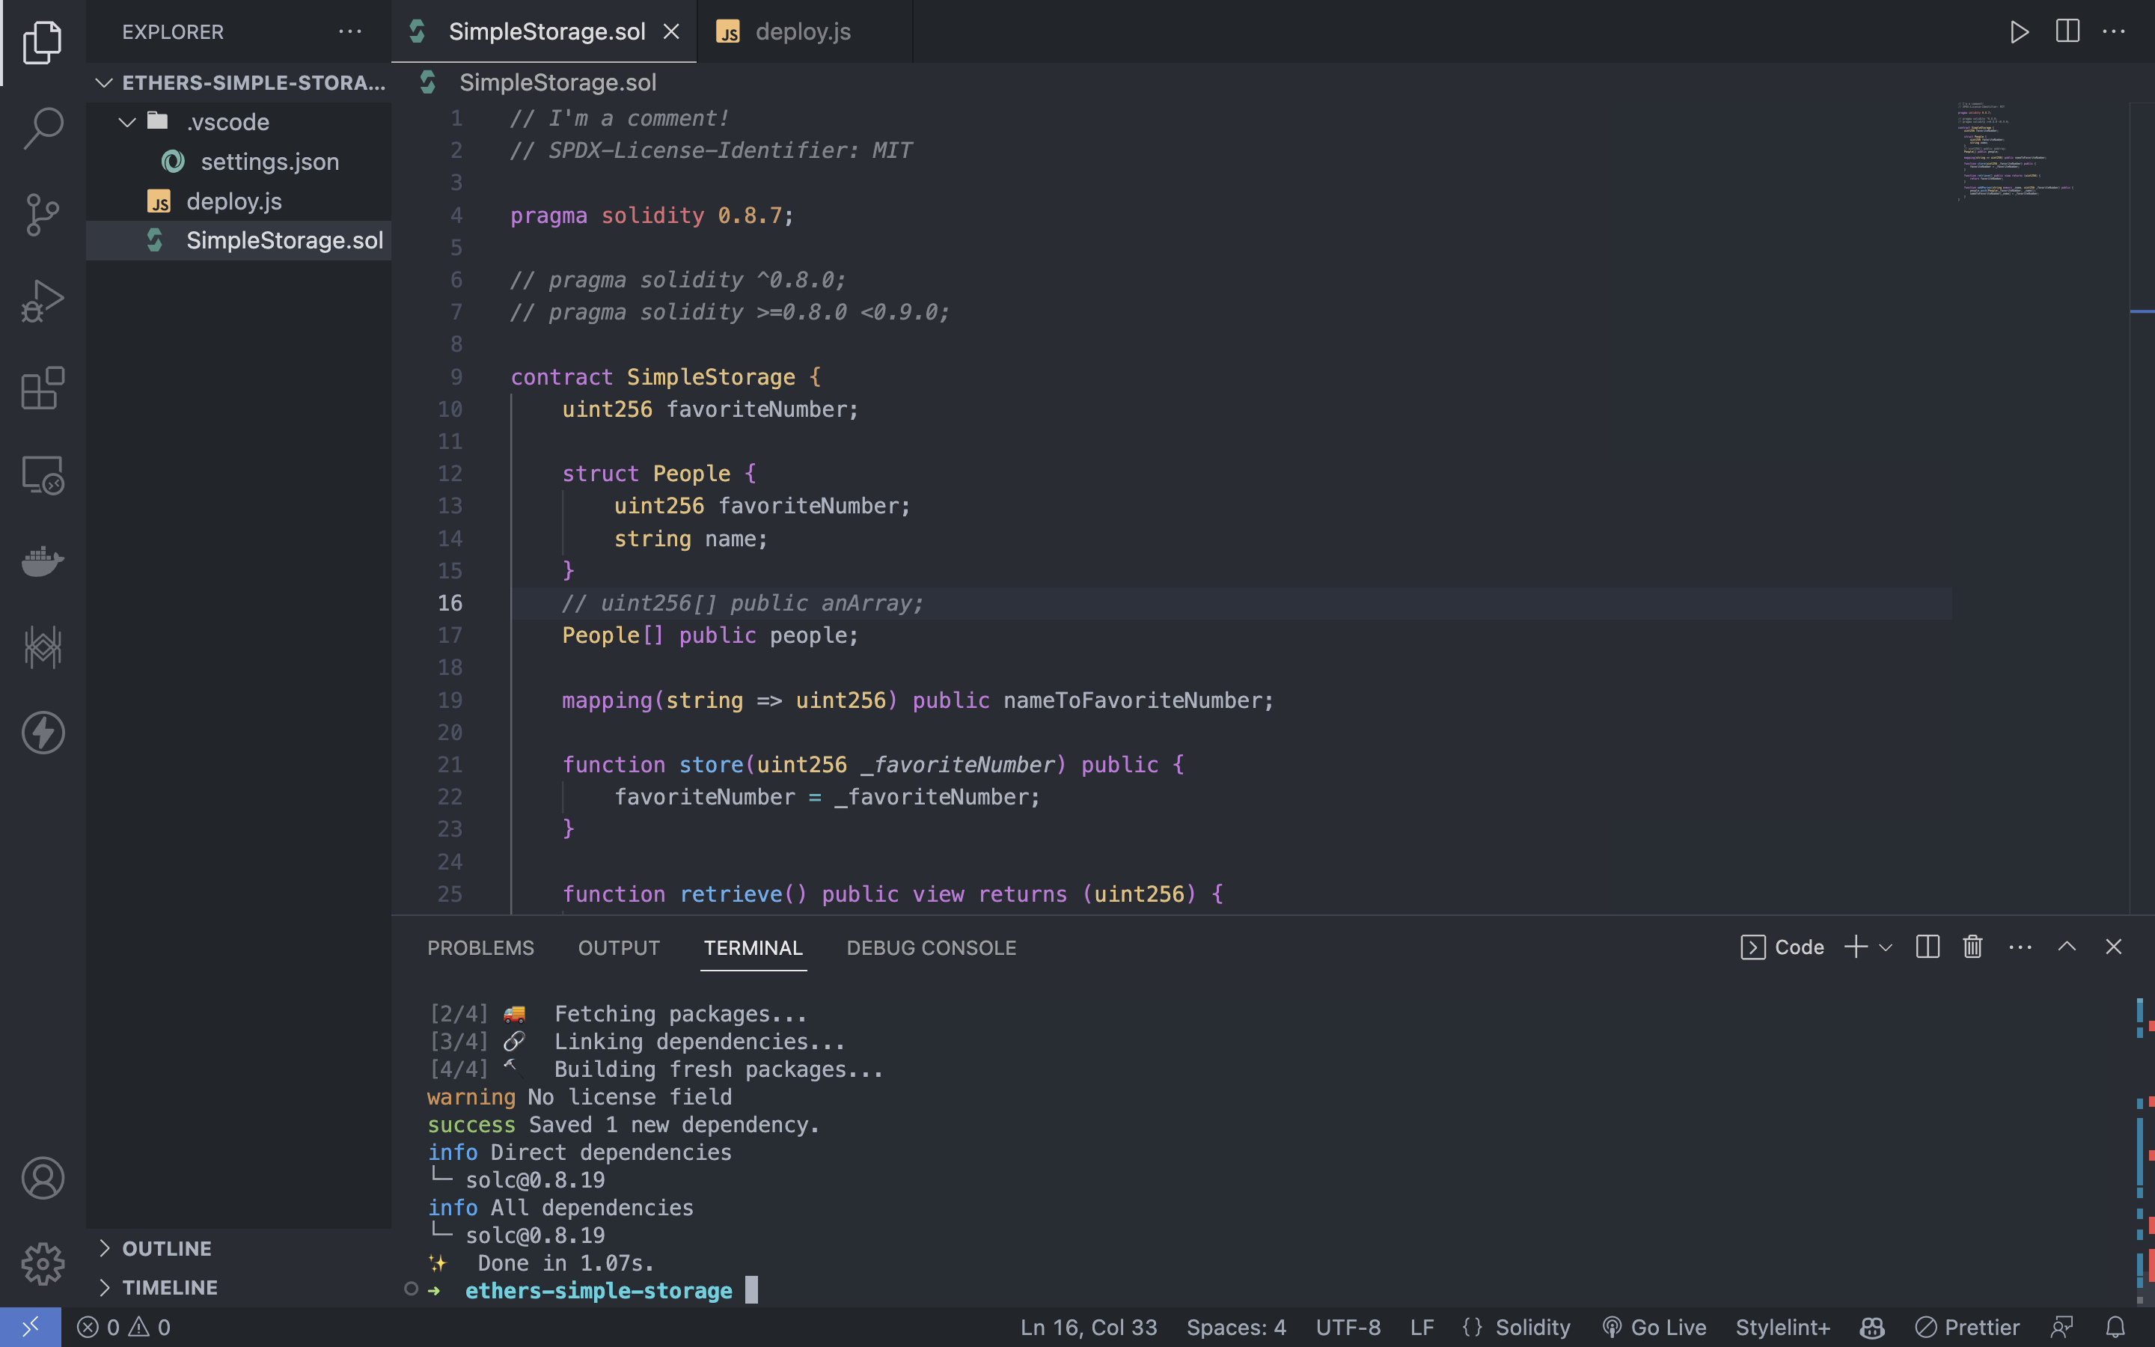Open Explorer Views and More Actions ellipsis
Viewport: 2155px width, 1347px height.
pos(350,32)
